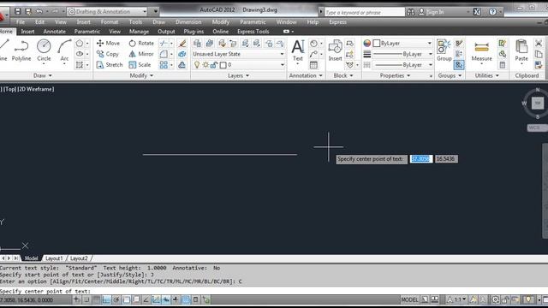Choose the Rotate tool
Image resolution: width=548 pixels, height=308 pixels.
coord(141,44)
